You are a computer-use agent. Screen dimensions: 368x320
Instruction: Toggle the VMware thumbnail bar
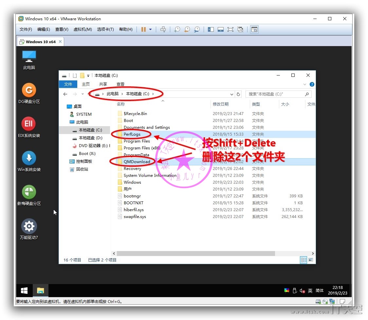(221, 29)
